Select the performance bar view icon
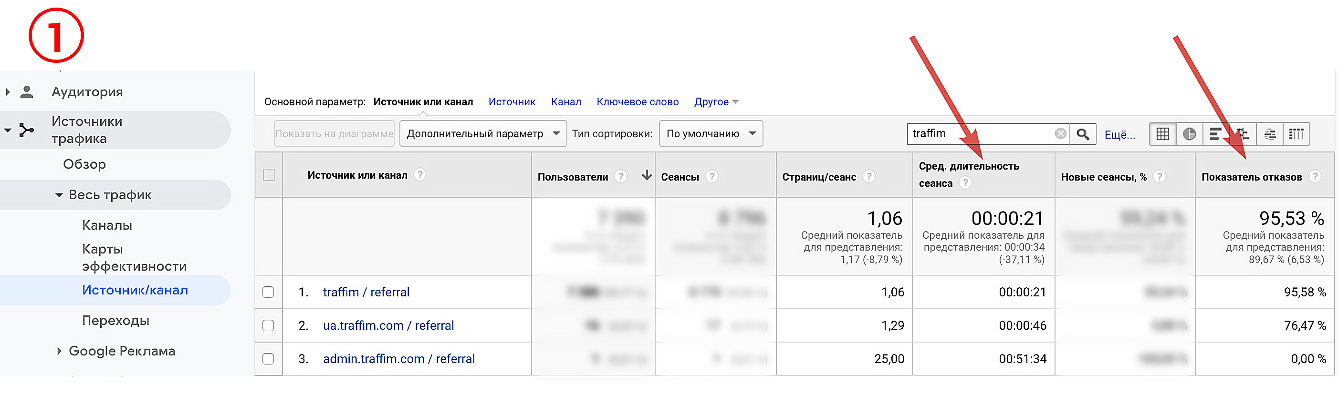The width and height of the screenshot is (1338, 405). pos(1216,134)
